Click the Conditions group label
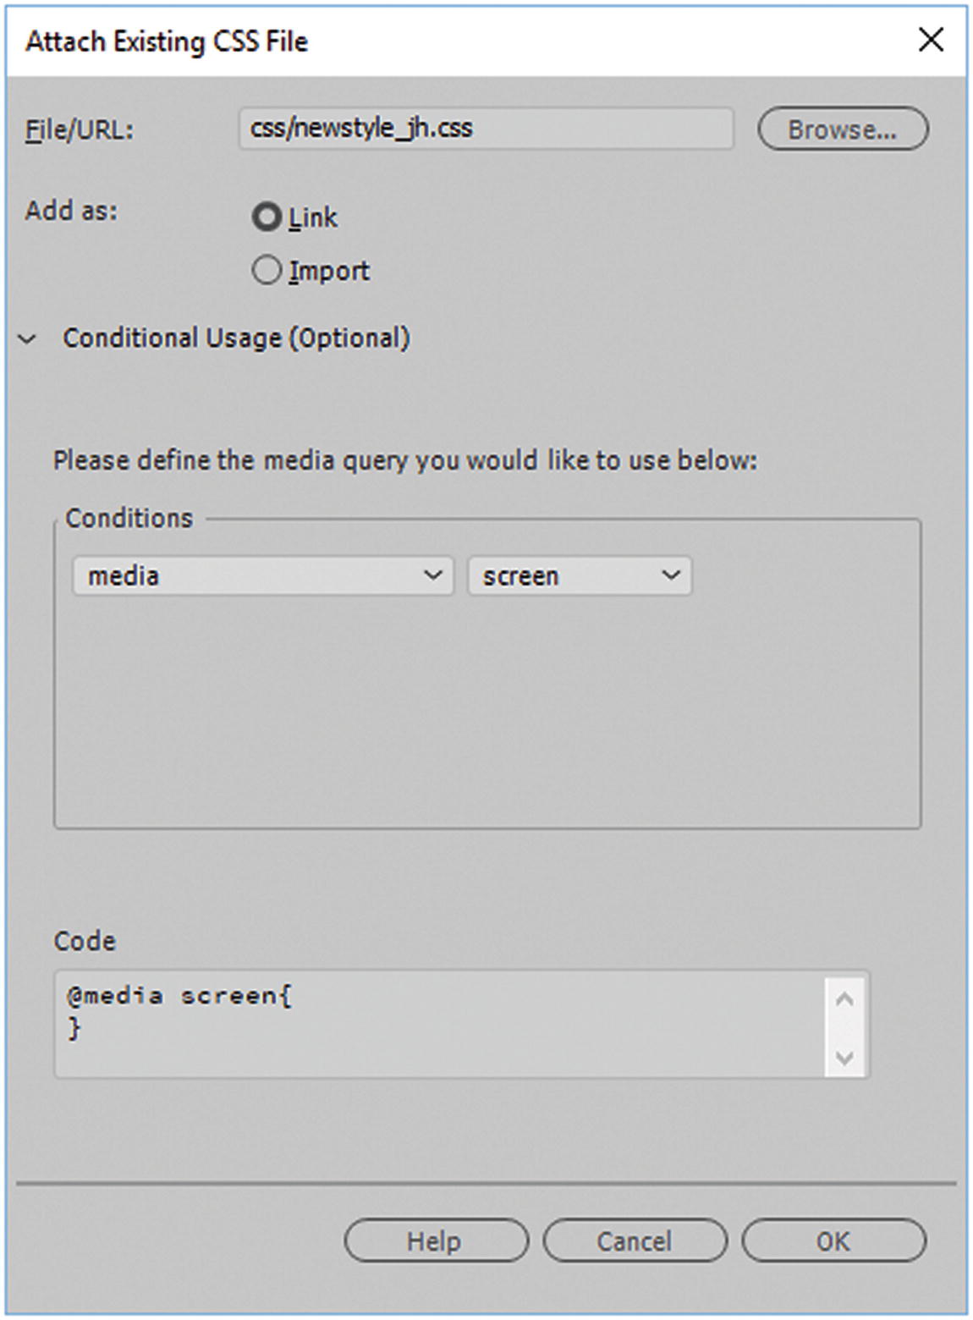 pyautogui.click(x=129, y=518)
